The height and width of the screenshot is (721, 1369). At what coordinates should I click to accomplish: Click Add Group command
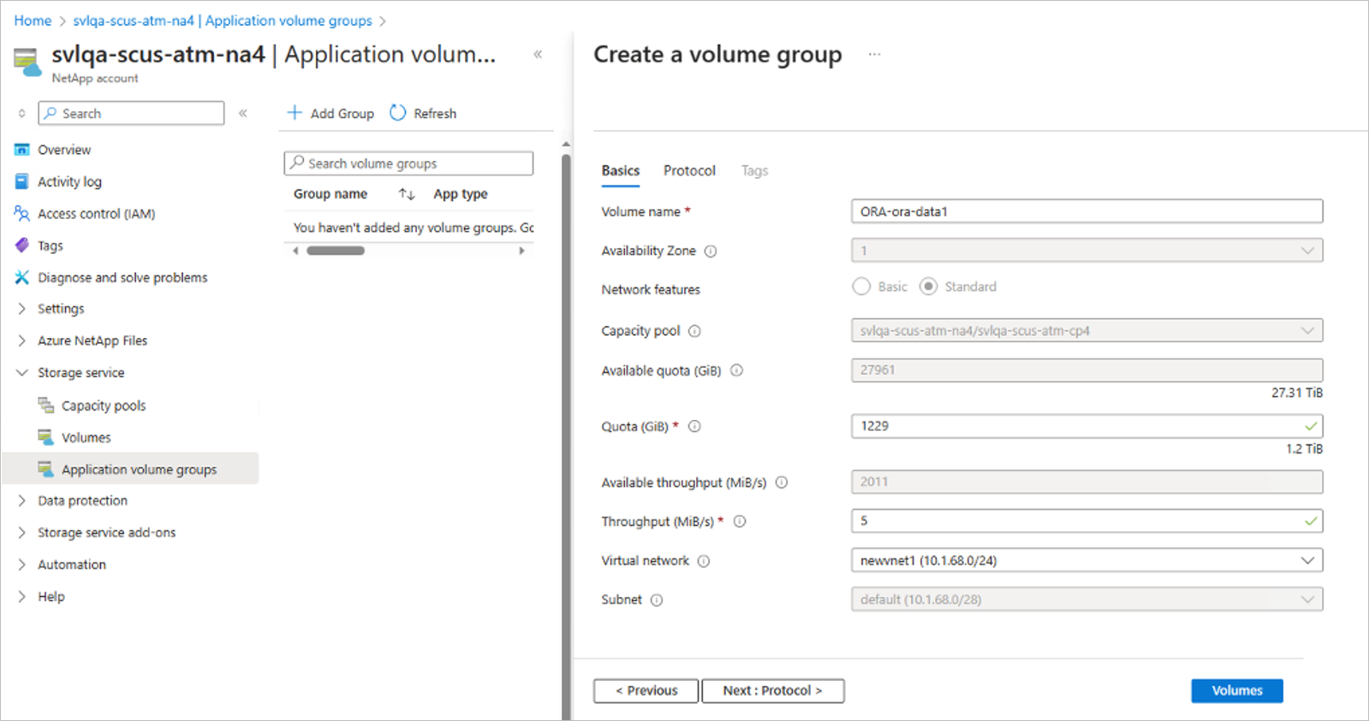pyautogui.click(x=330, y=113)
